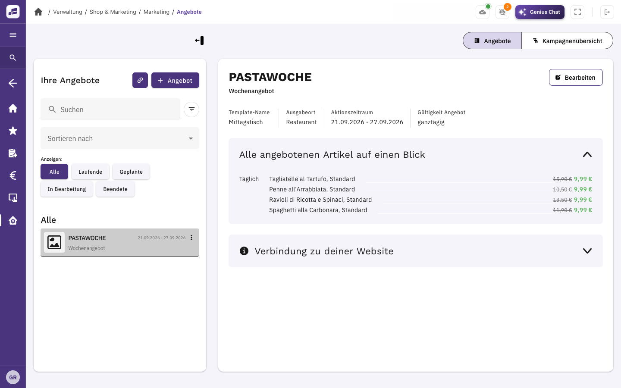
Task: Click the breadcrumb home icon
Action: (38, 12)
